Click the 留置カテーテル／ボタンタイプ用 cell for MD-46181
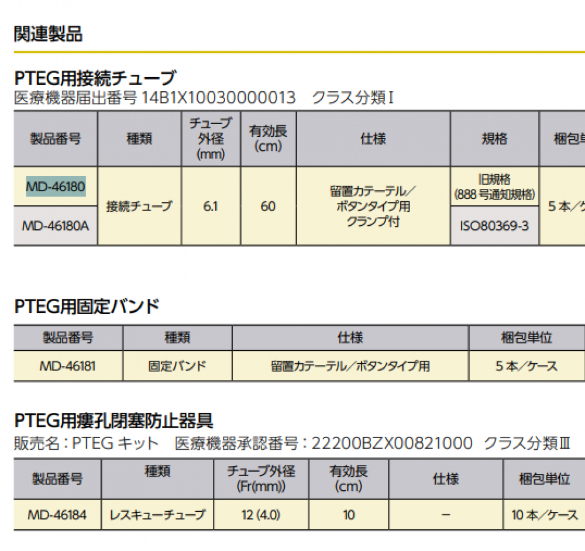The image size is (585, 551). point(350,366)
